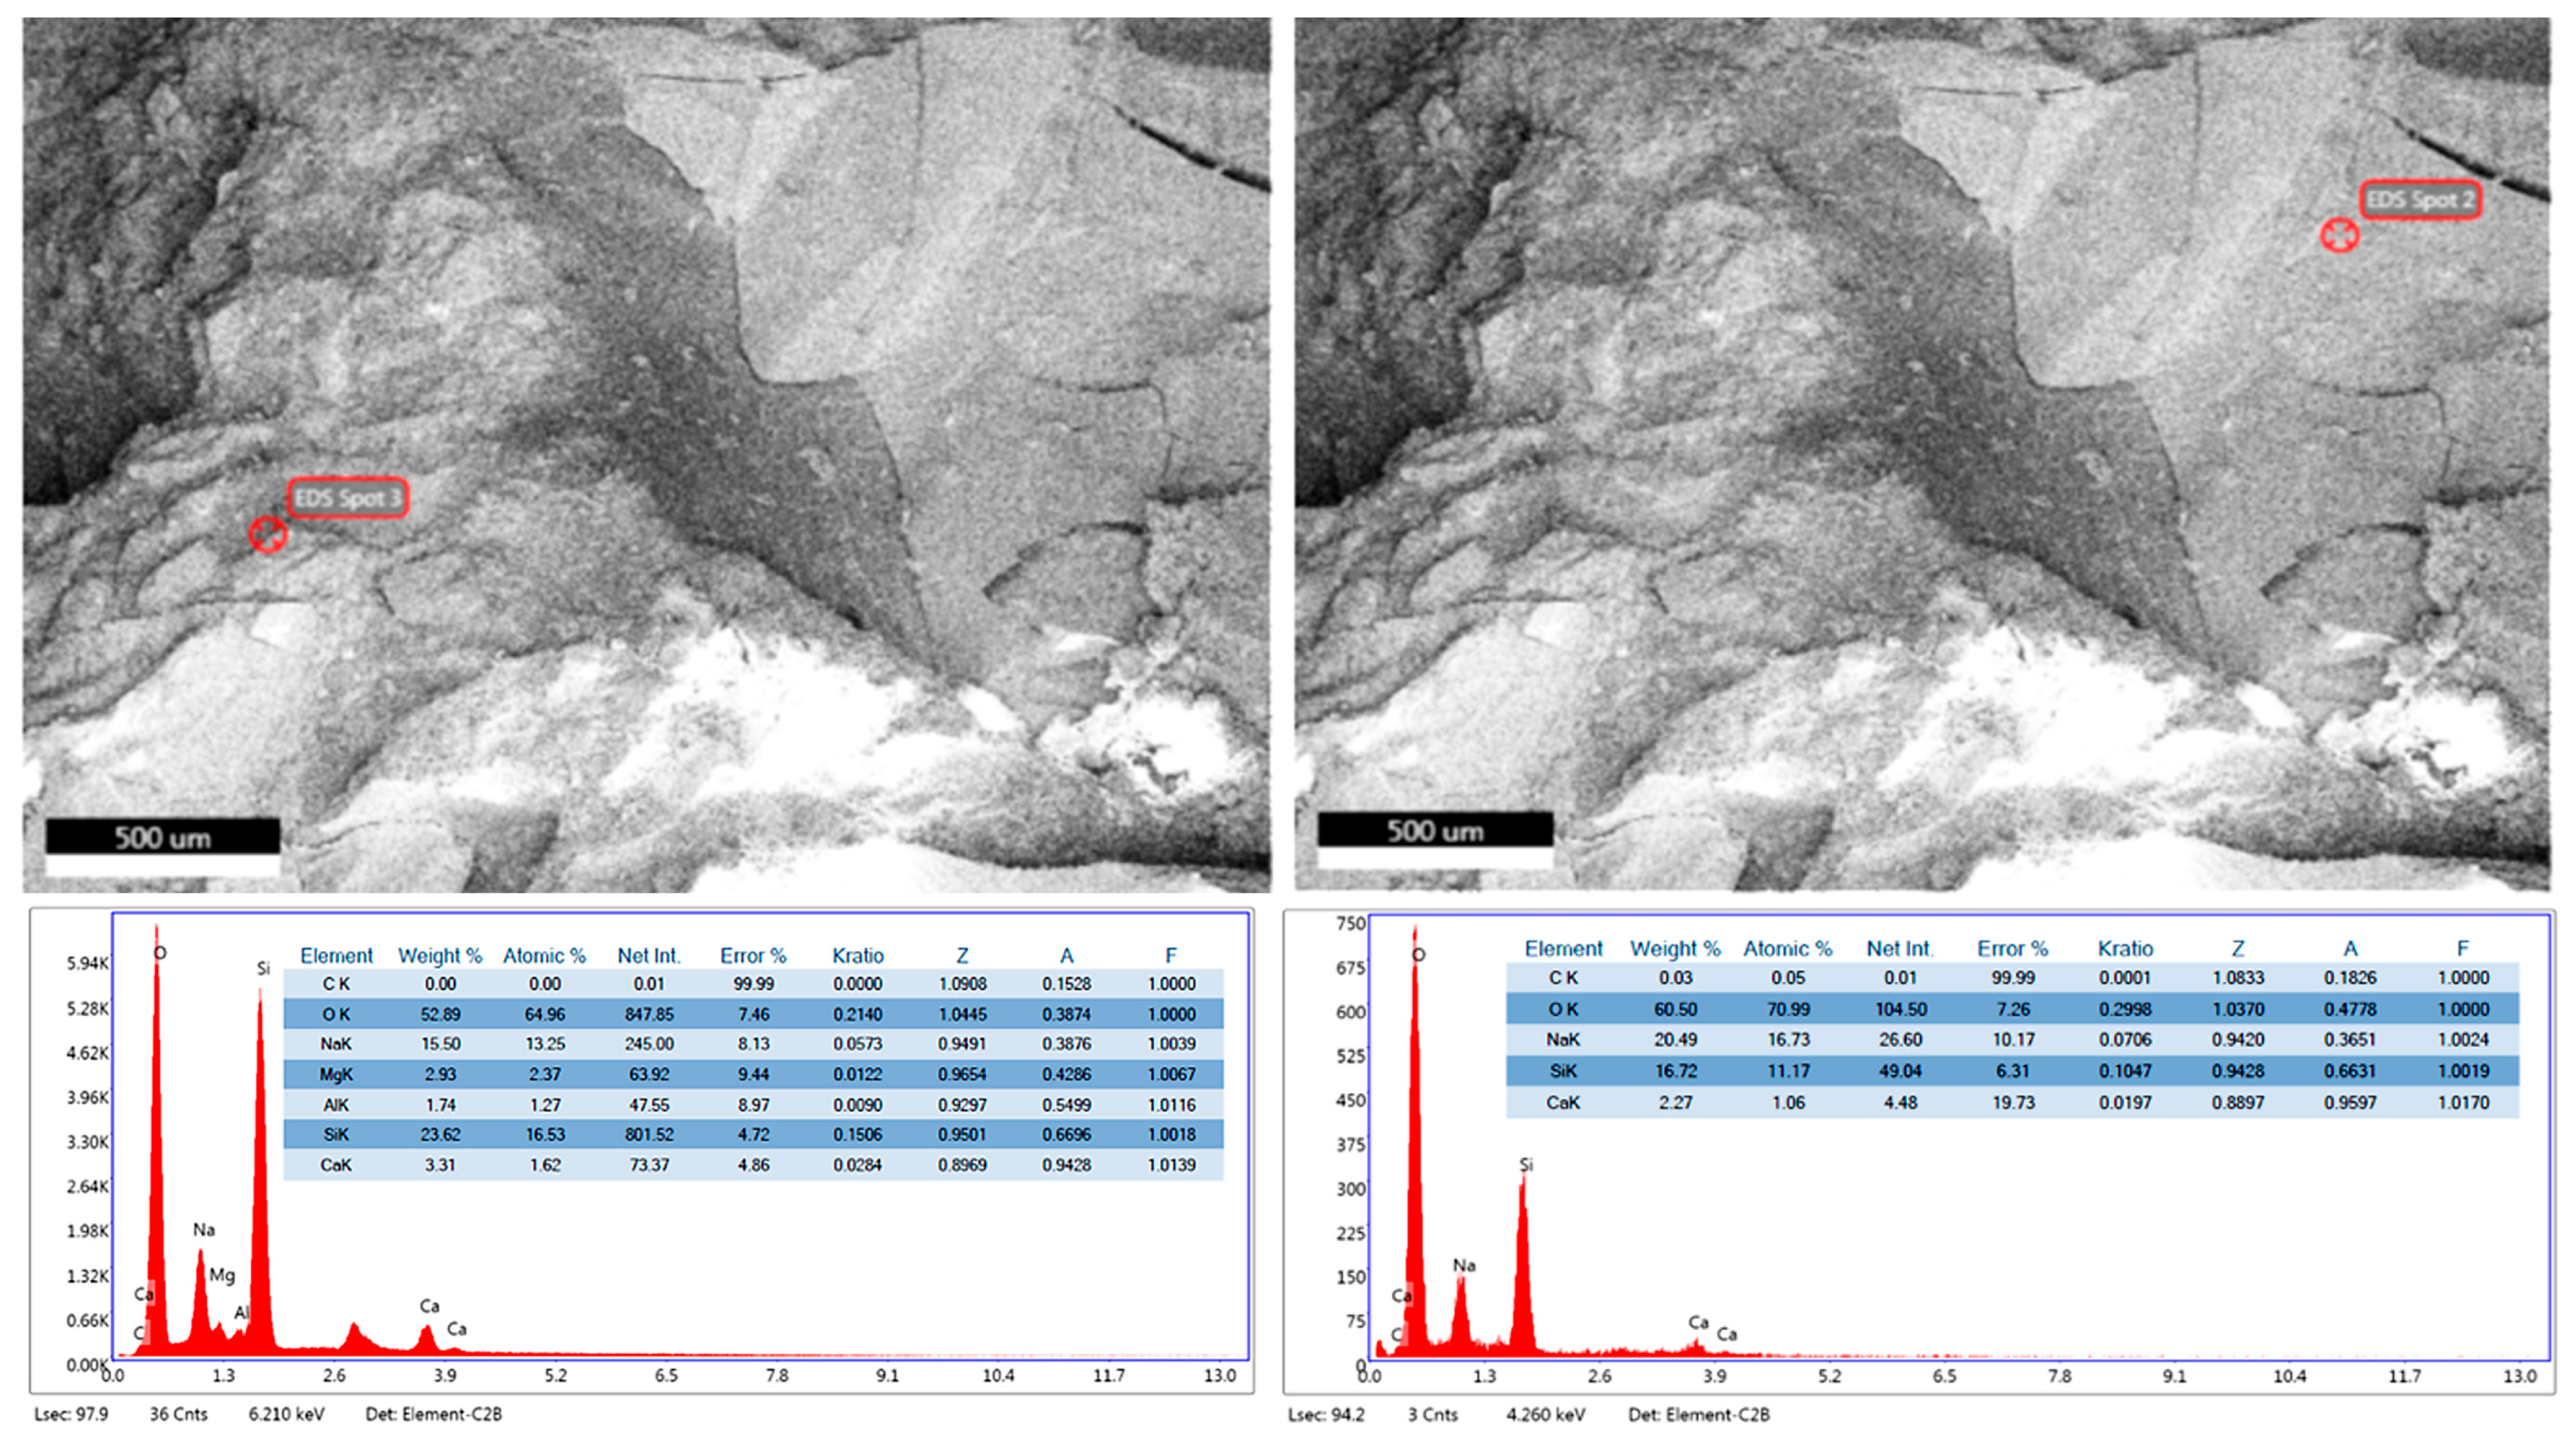Image resolution: width=2576 pixels, height=1441 pixels.
Task: Click the EDS Spot 2 crosshair marker
Action: point(2339,235)
